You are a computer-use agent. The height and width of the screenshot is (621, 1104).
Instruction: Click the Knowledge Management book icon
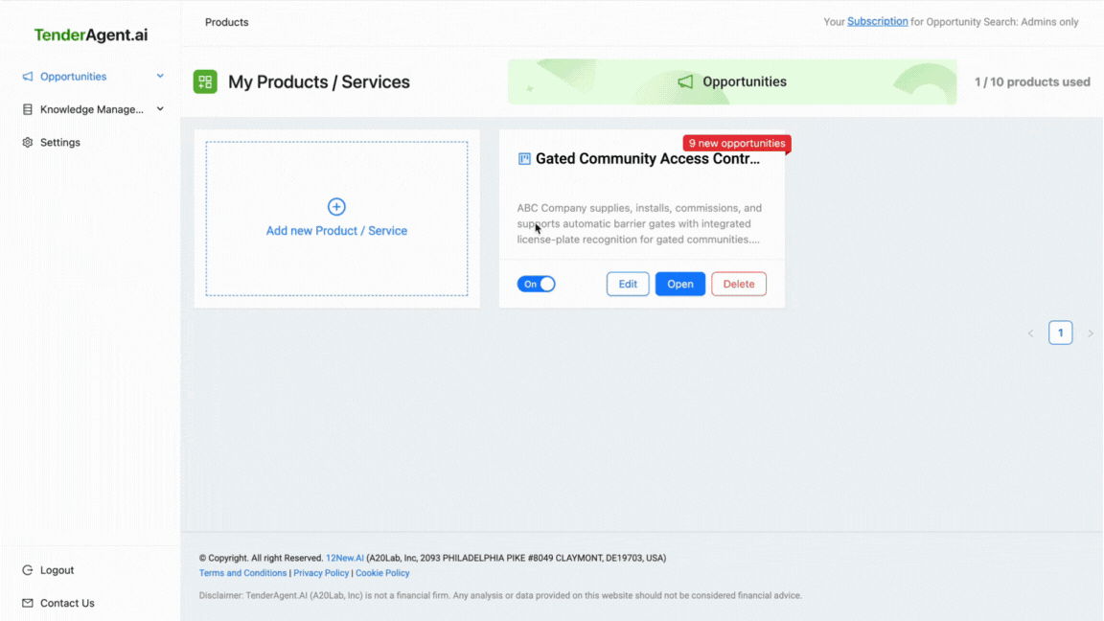pos(28,109)
